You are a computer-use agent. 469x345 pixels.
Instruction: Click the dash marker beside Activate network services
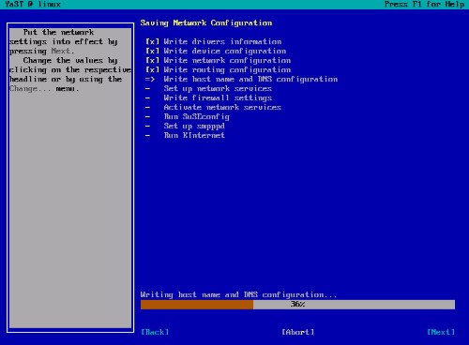[147, 107]
